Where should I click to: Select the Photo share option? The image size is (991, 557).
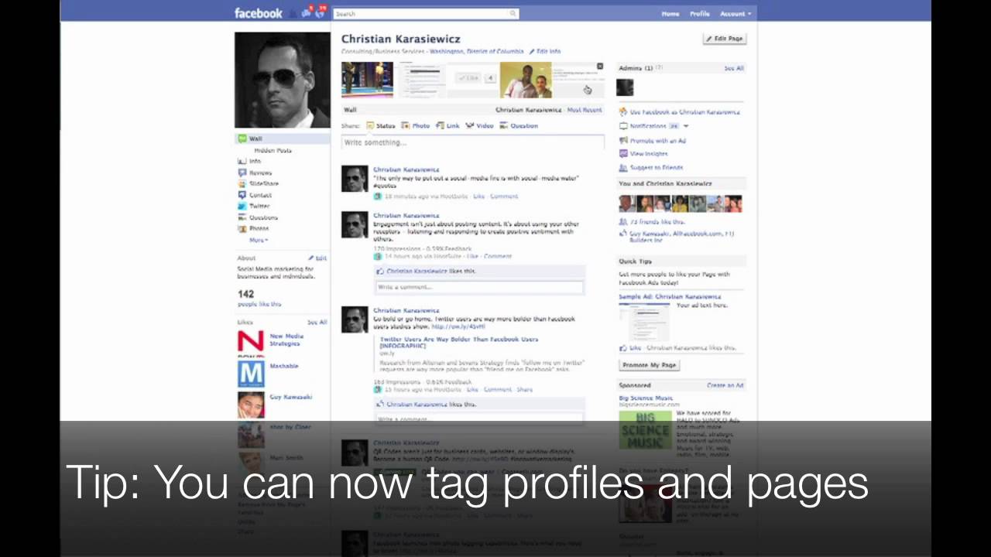tap(416, 125)
